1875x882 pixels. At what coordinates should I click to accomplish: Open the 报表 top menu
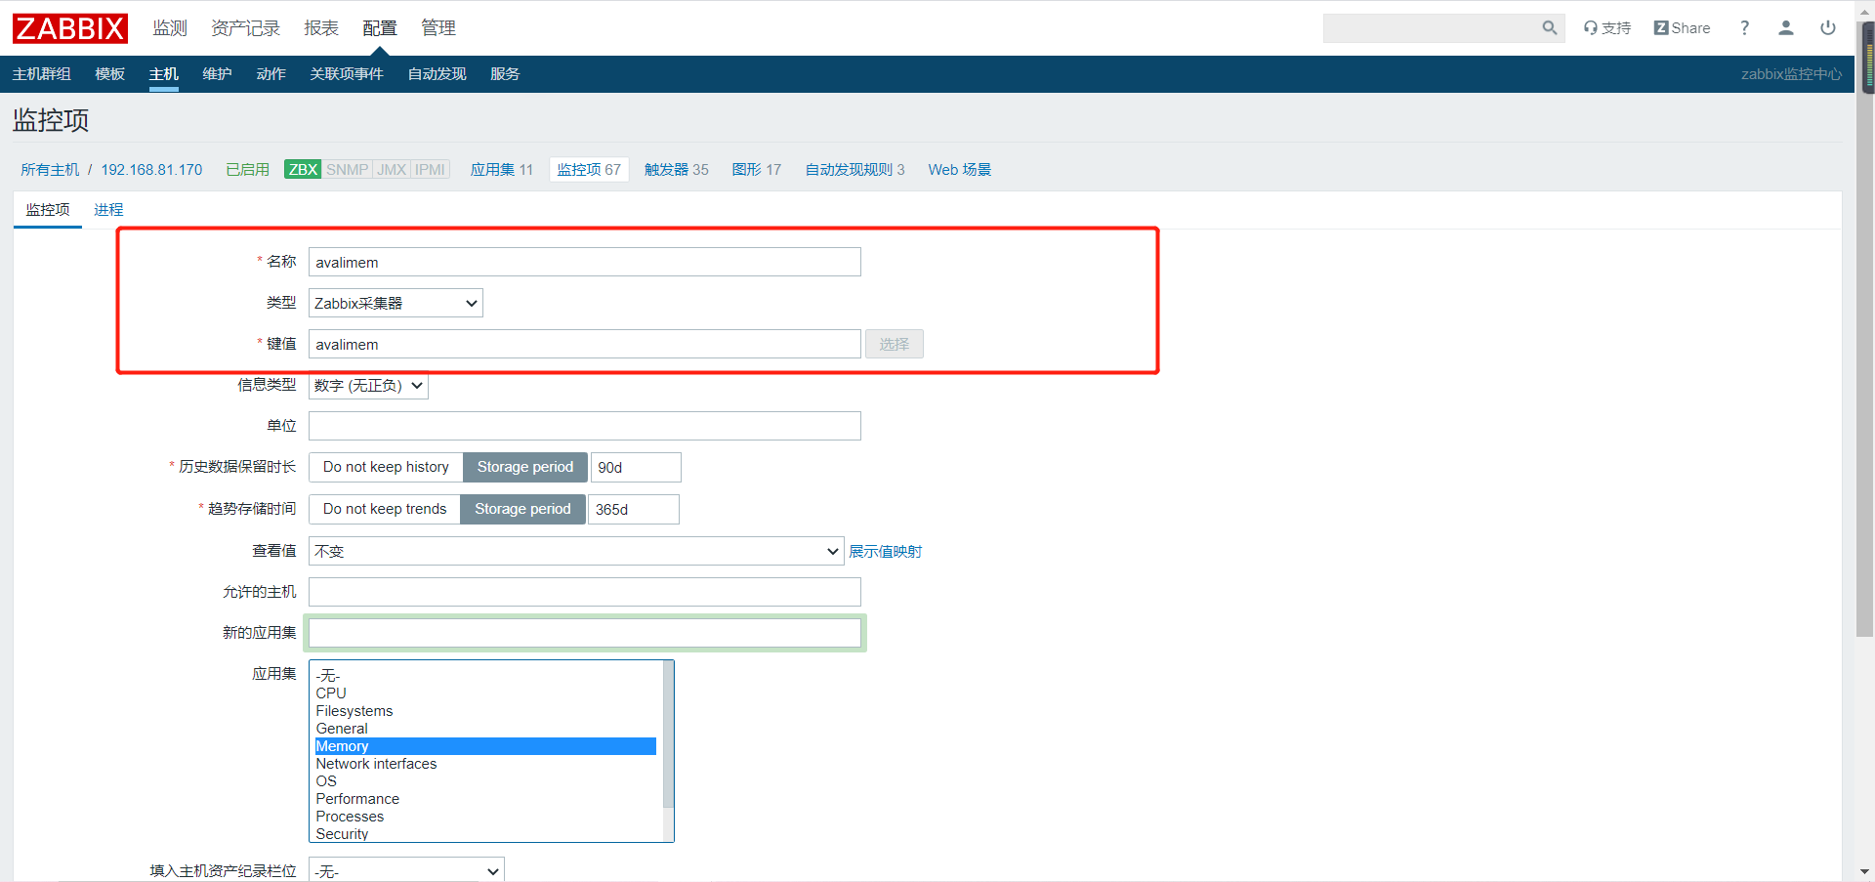point(321,28)
